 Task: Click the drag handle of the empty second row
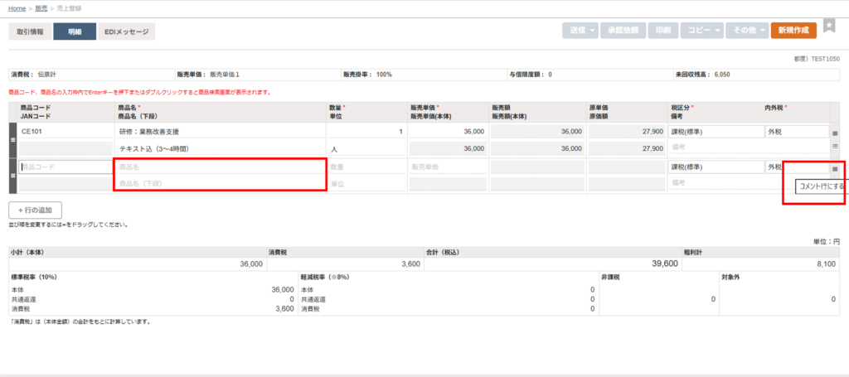coord(12,175)
